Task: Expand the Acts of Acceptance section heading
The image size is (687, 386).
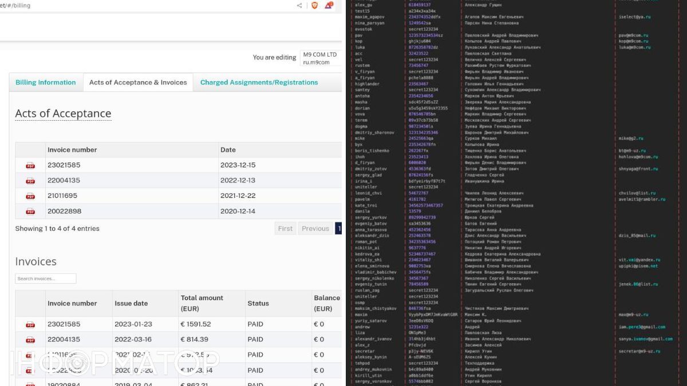Action: [63, 113]
